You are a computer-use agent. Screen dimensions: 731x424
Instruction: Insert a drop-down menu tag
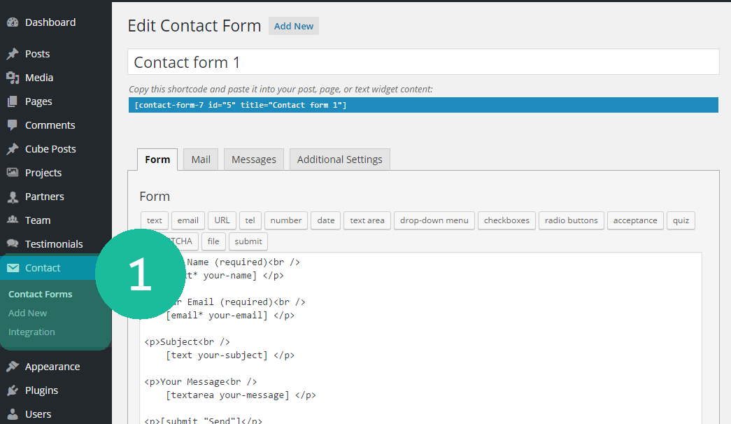click(434, 220)
